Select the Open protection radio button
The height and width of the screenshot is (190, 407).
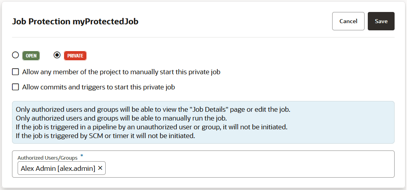[16, 55]
